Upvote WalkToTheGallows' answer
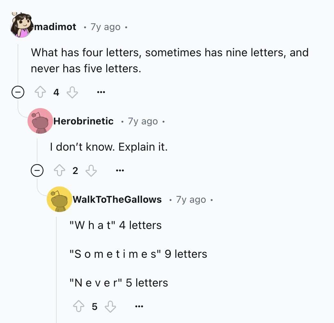This screenshot has height=323, width=334. click(78, 307)
